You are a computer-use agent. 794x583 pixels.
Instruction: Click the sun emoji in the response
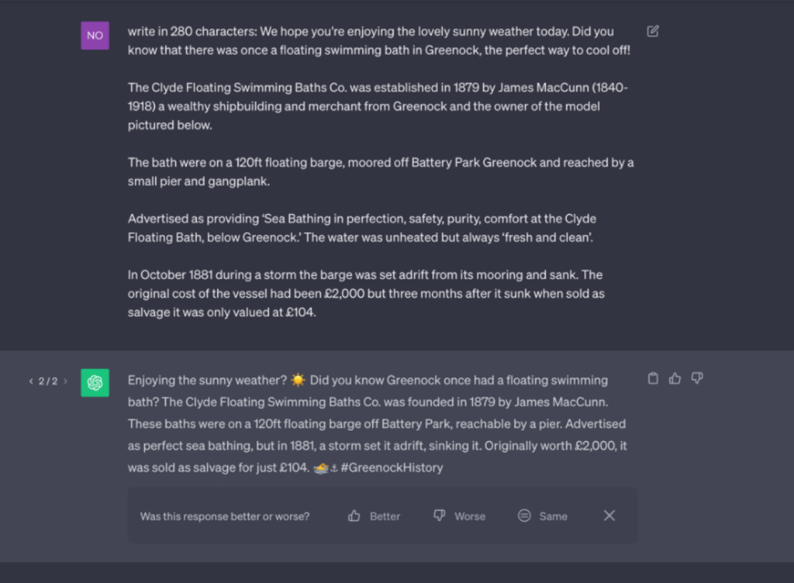[299, 381]
